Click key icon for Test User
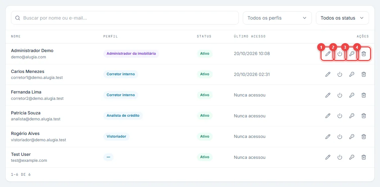The width and height of the screenshot is (380, 187). [x=352, y=157]
